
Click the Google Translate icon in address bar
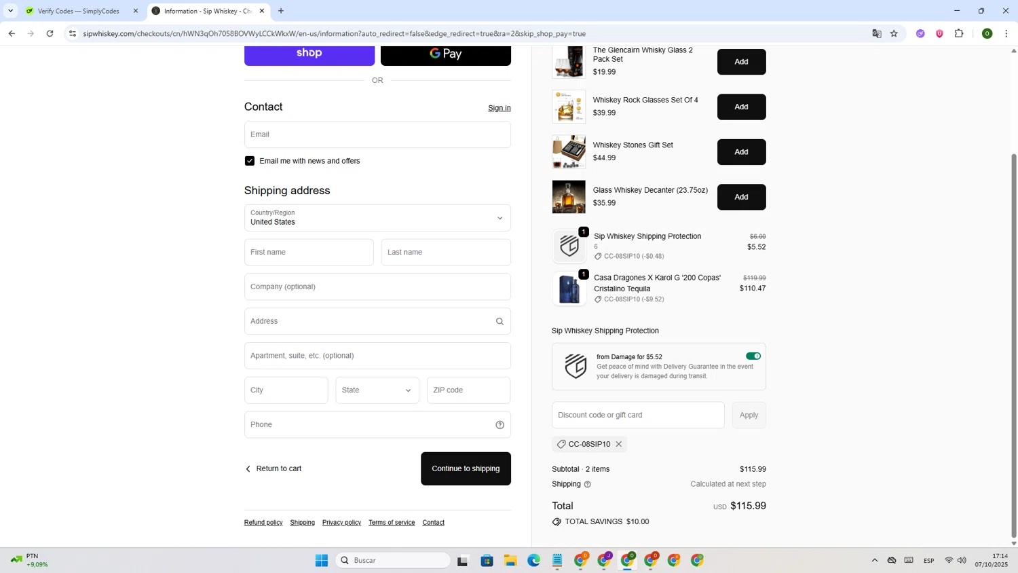tap(877, 33)
